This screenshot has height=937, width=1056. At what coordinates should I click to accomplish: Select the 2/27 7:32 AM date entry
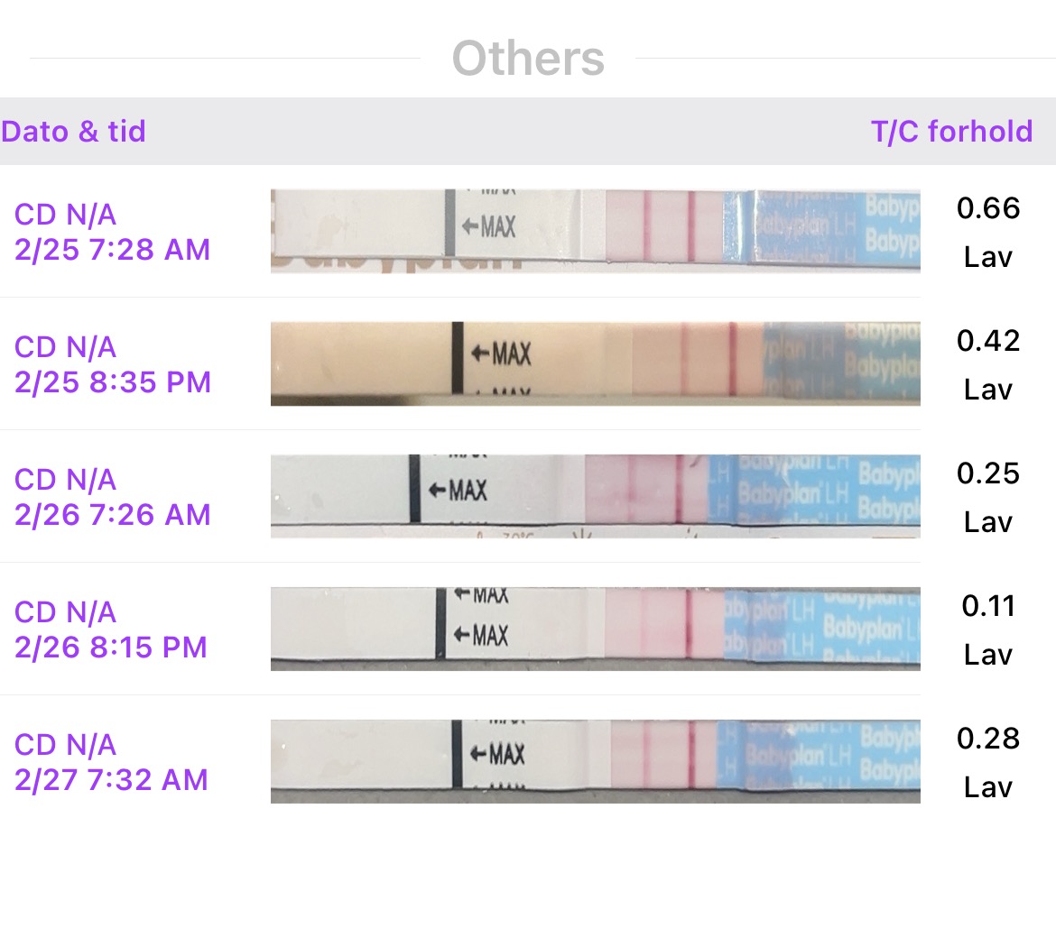pyautogui.click(x=110, y=762)
